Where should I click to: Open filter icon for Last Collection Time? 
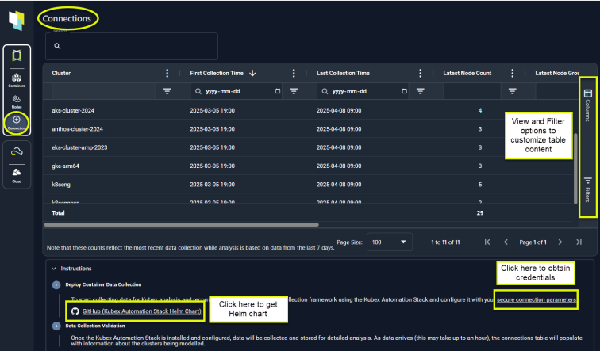coord(420,91)
